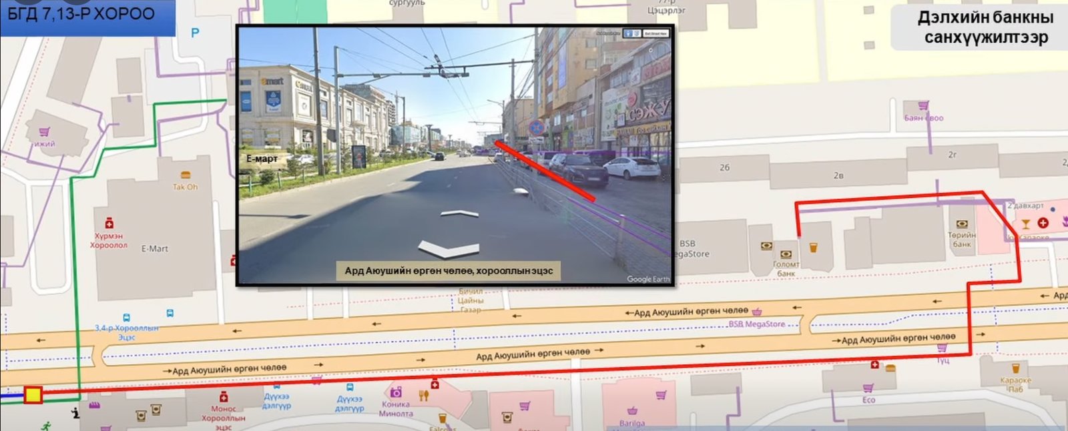This screenshot has width=1068, height=431.
Task: Click the Tak Oh fast food icon
Action: point(186,175)
